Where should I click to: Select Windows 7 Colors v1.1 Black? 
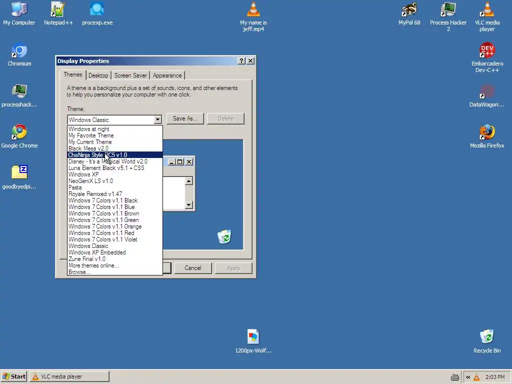[115, 200]
